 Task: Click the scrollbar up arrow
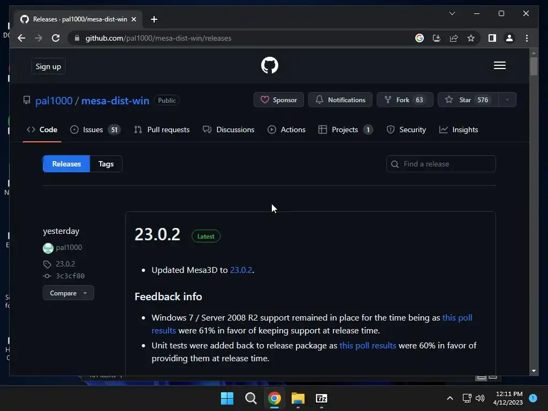click(534, 53)
